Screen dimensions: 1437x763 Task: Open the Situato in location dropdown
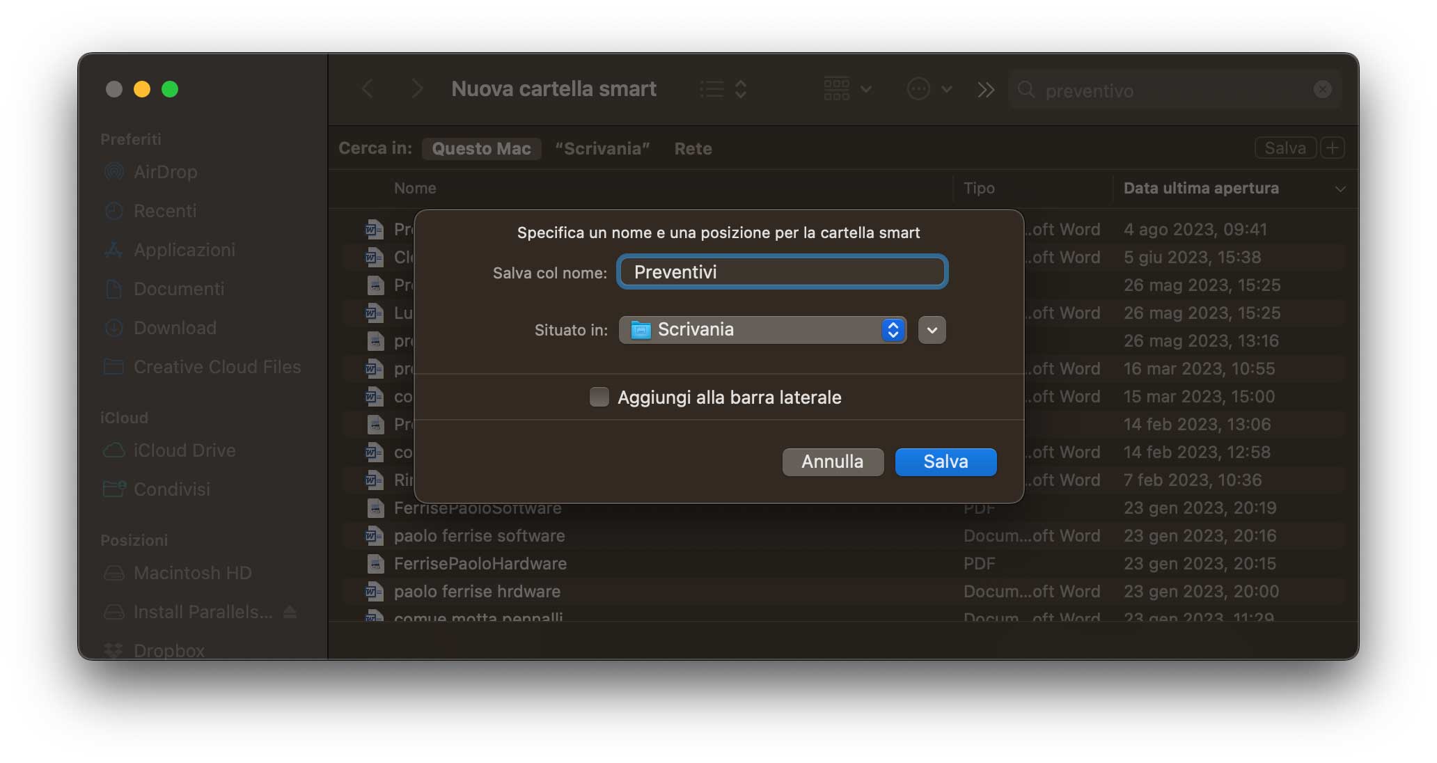762,329
